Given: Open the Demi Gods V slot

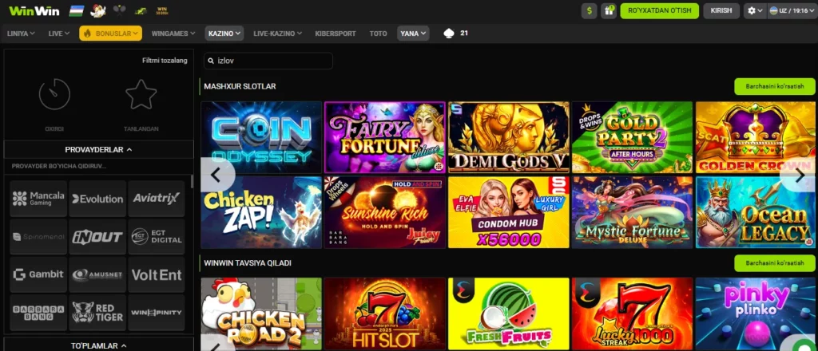Looking at the screenshot, I should click(x=509, y=137).
